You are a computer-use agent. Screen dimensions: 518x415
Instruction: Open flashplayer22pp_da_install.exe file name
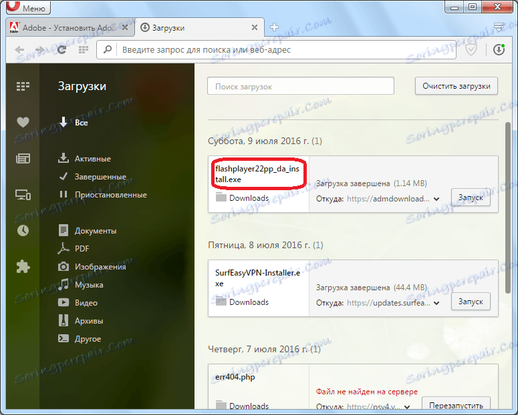(x=257, y=174)
